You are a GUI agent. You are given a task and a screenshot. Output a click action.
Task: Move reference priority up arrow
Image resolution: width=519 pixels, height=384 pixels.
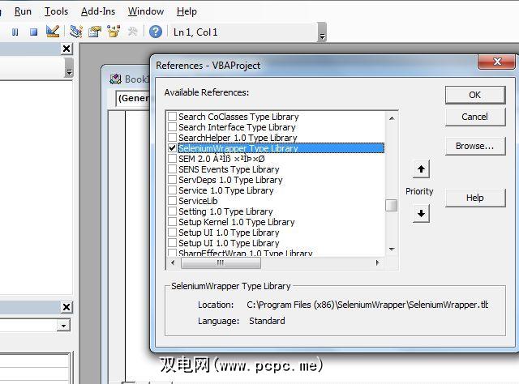pos(421,169)
